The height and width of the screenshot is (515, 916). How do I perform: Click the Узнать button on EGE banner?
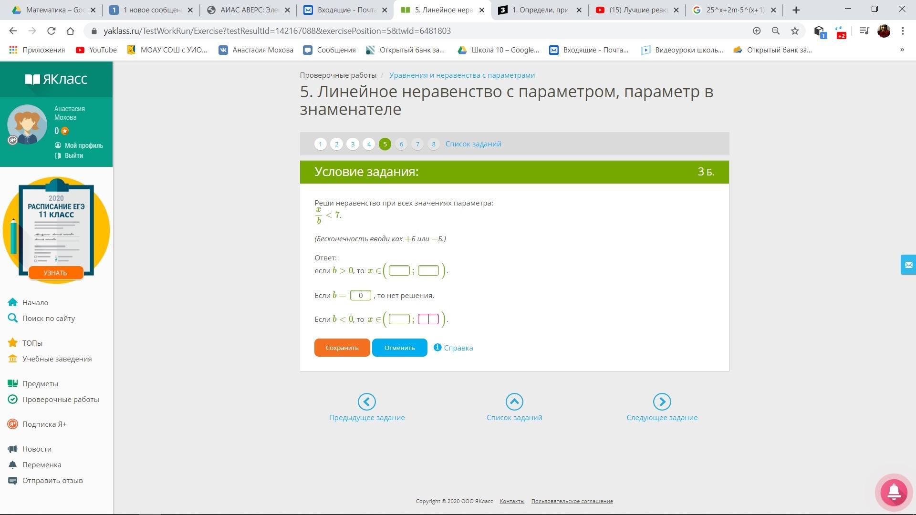point(55,273)
